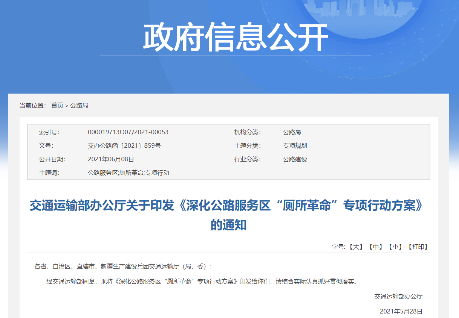Open 公路局 in the breadcrumb path
This screenshot has height=318, width=459.
(79, 106)
